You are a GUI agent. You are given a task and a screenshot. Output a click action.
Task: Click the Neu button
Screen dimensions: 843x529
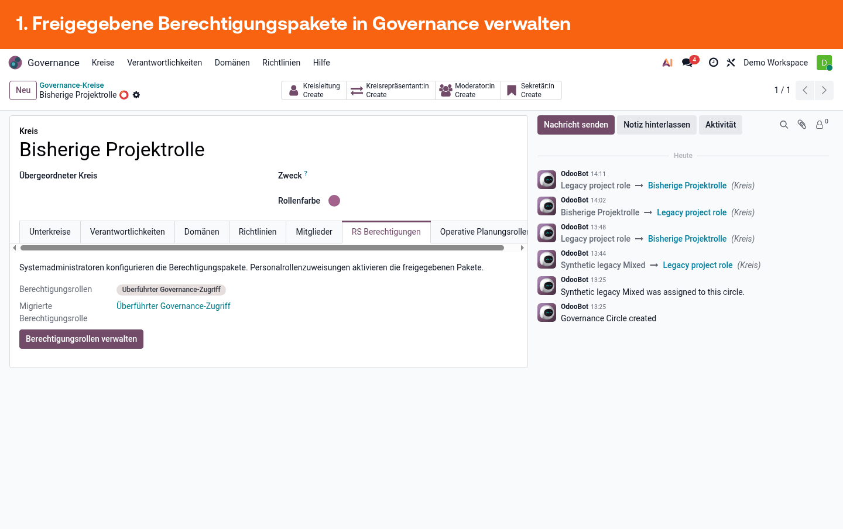23,90
